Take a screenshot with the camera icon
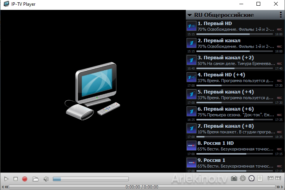The width and height of the screenshot is (285, 190). [234, 178]
